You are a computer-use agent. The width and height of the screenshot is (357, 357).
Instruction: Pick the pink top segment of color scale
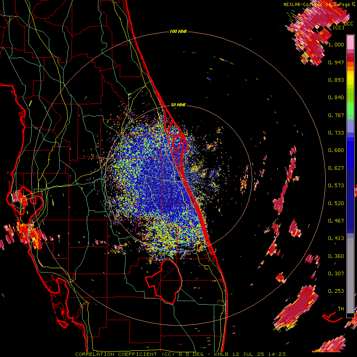click(x=350, y=42)
